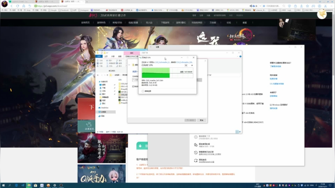The image size is (335, 188).
Task: Open the Google bookmark
Action: (53, 10)
